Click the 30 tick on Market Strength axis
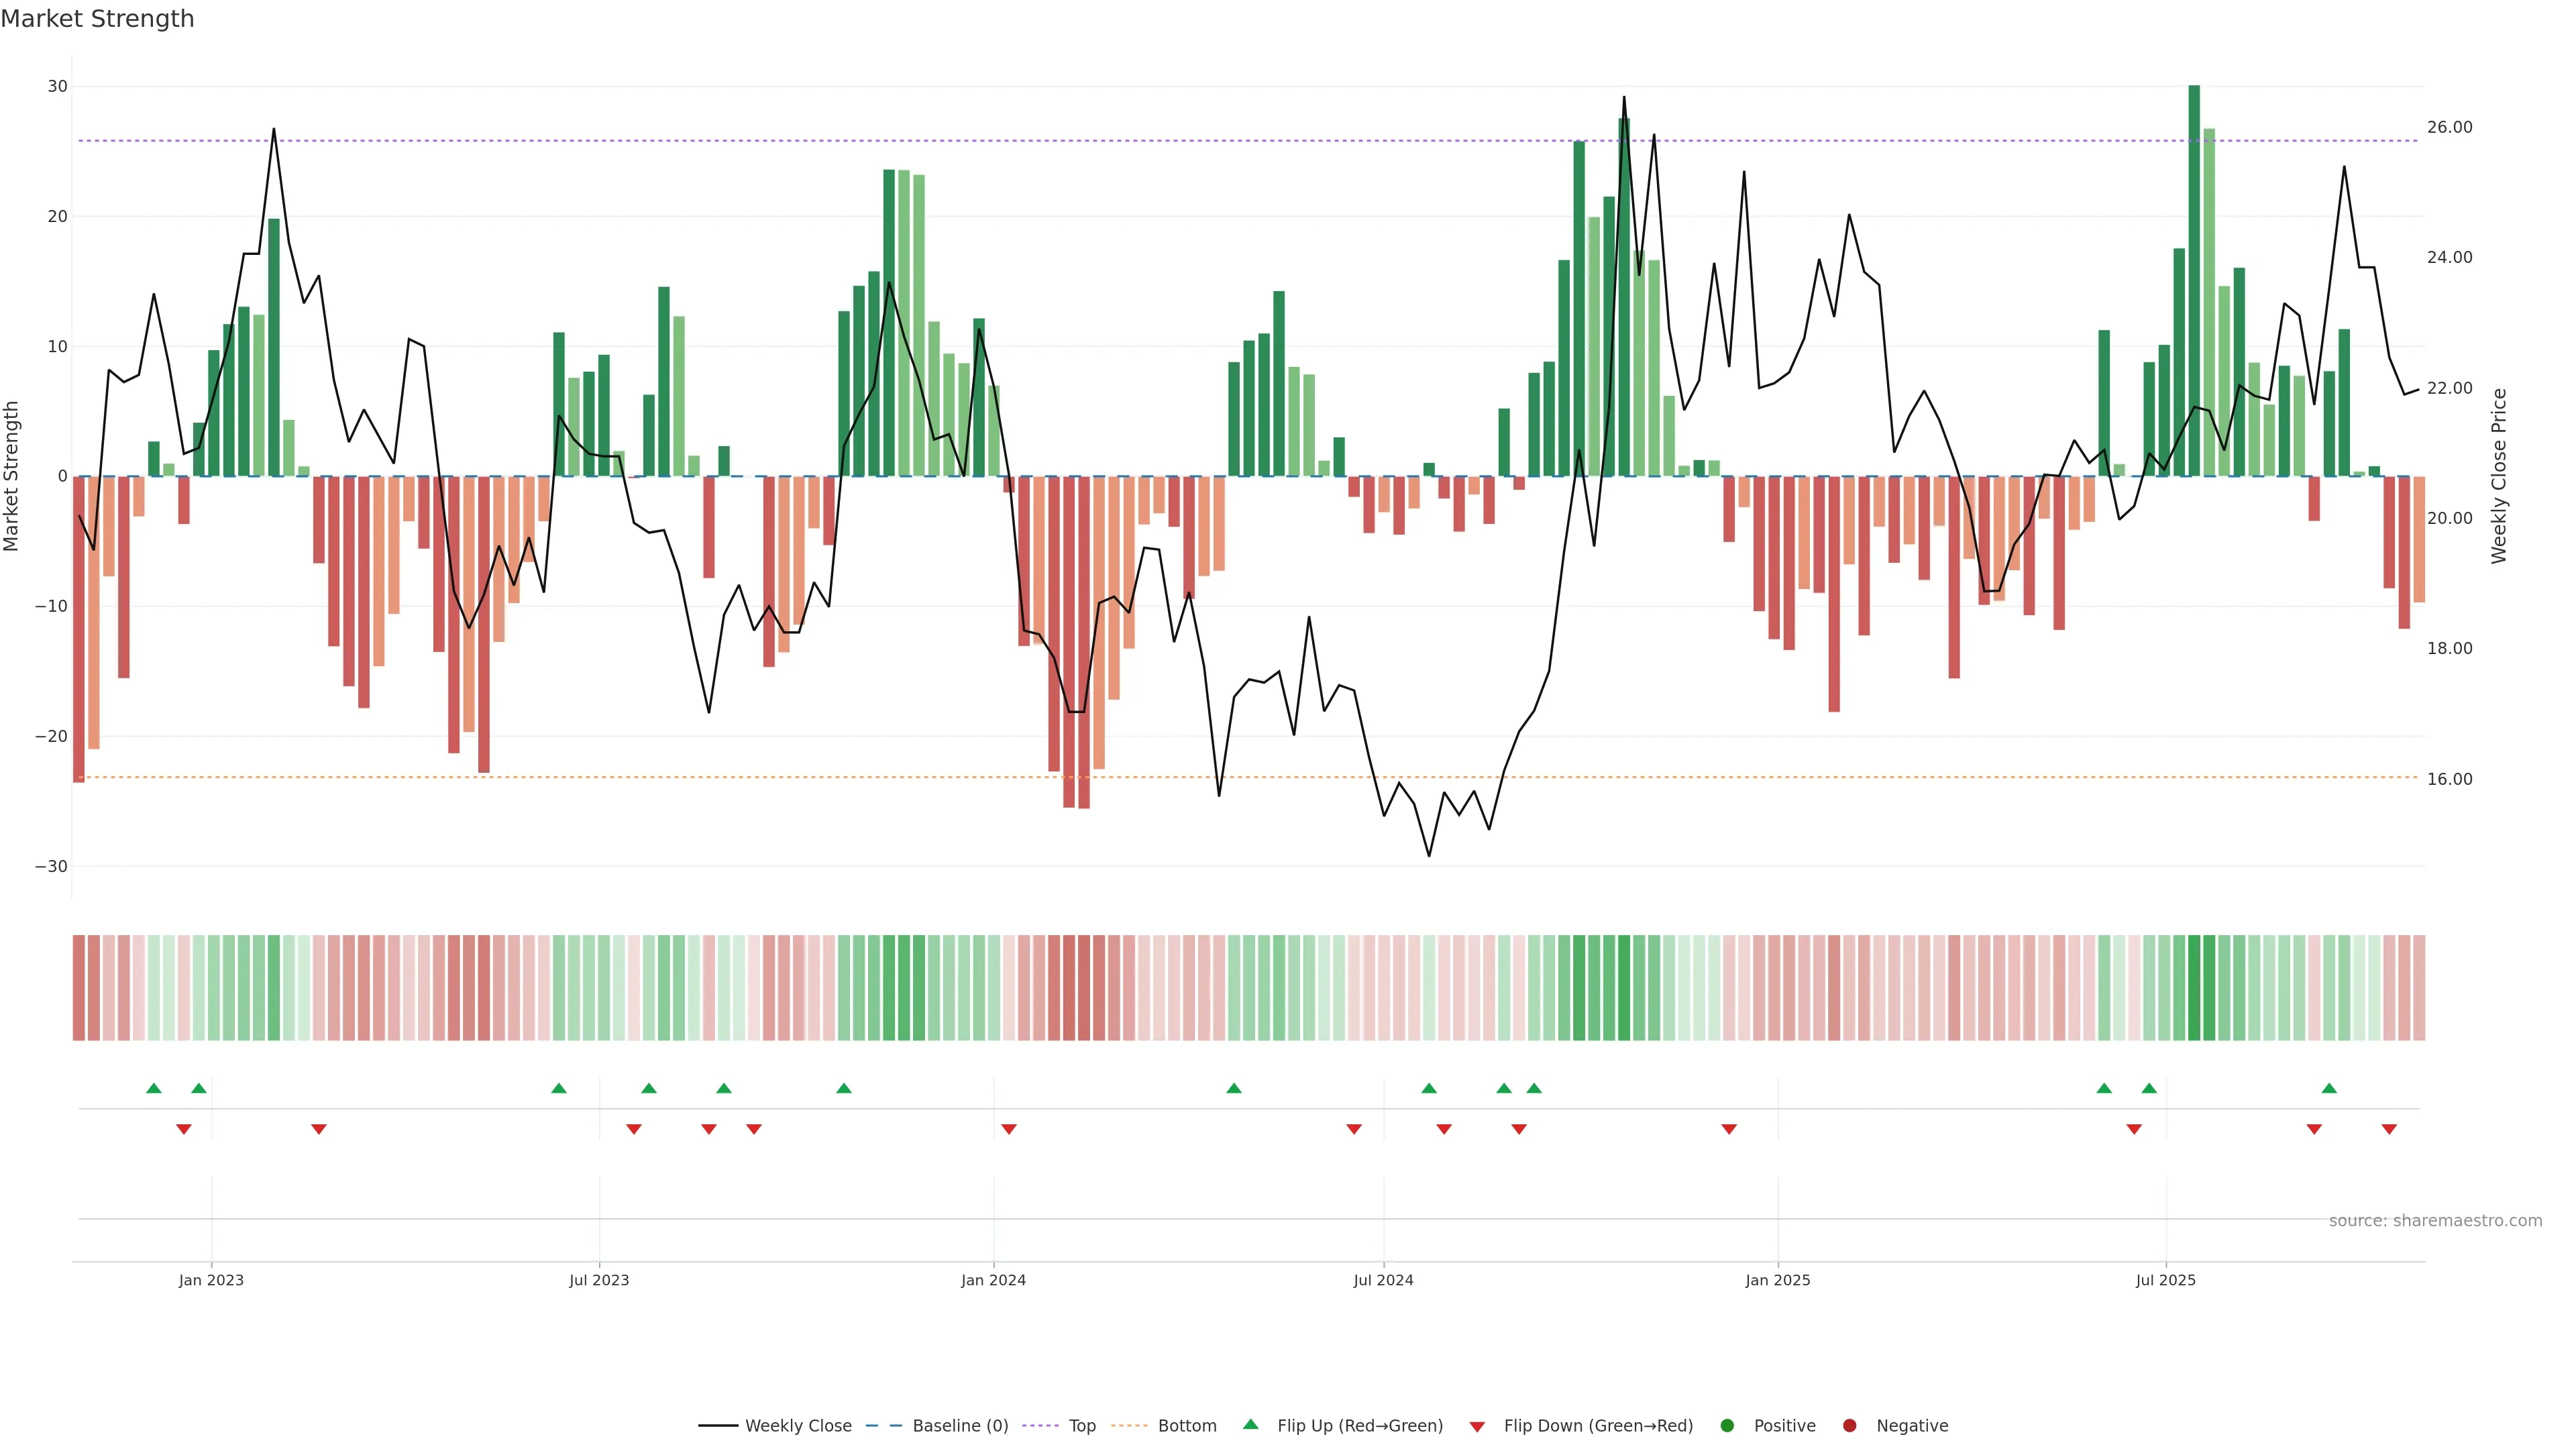This screenshot has width=2576, height=1449. coord(58,86)
